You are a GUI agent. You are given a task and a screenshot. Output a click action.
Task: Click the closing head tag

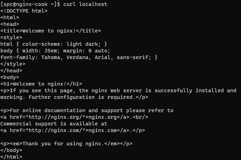click(x=11, y=71)
